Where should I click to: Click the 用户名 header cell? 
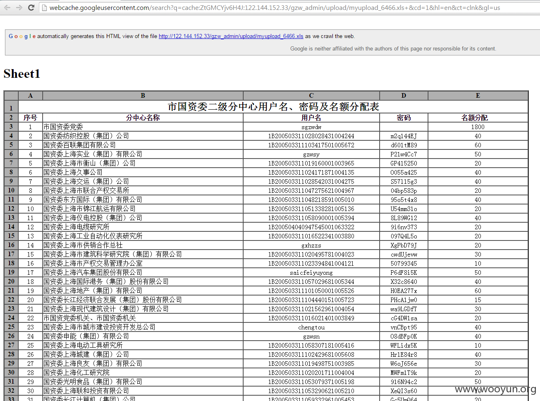(311, 118)
